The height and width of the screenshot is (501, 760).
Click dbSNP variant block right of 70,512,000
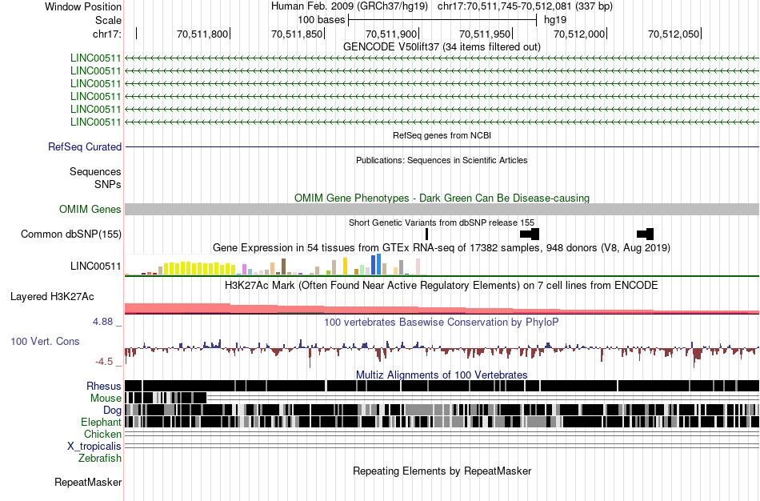645,234
